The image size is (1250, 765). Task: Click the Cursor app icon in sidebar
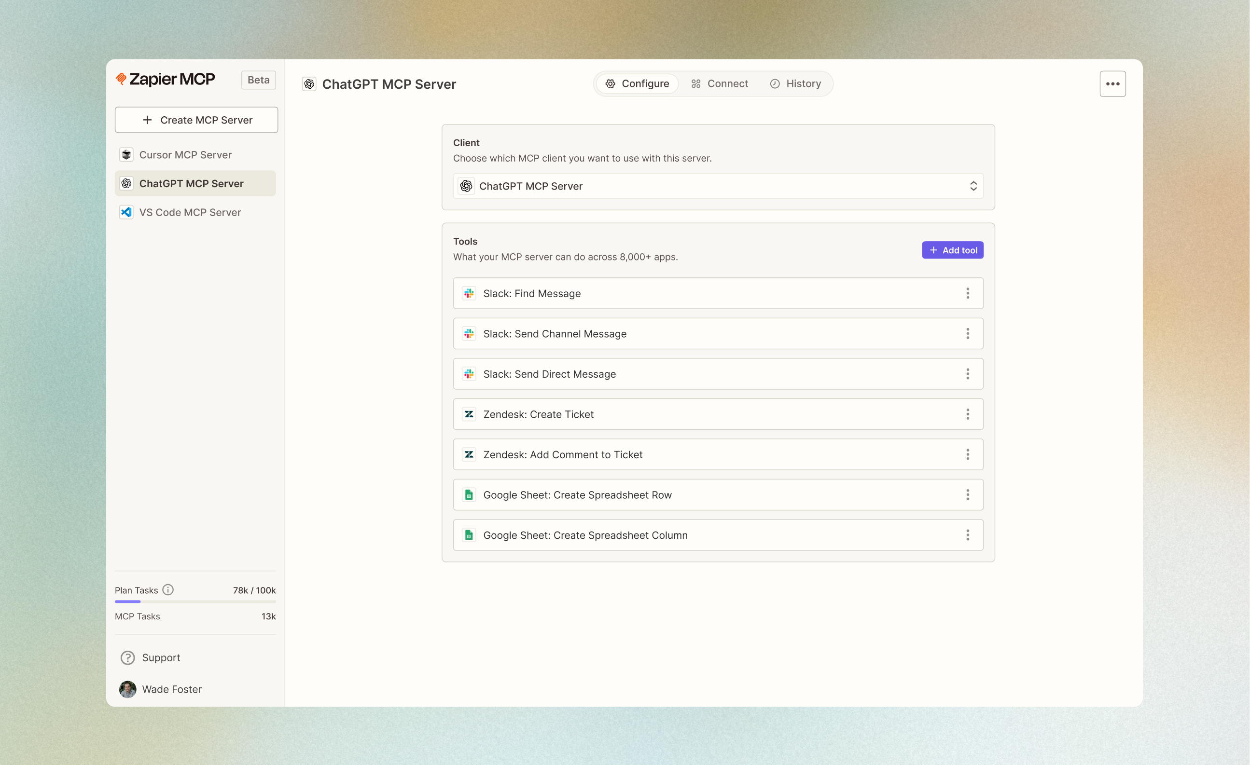pyautogui.click(x=126, y=155)
